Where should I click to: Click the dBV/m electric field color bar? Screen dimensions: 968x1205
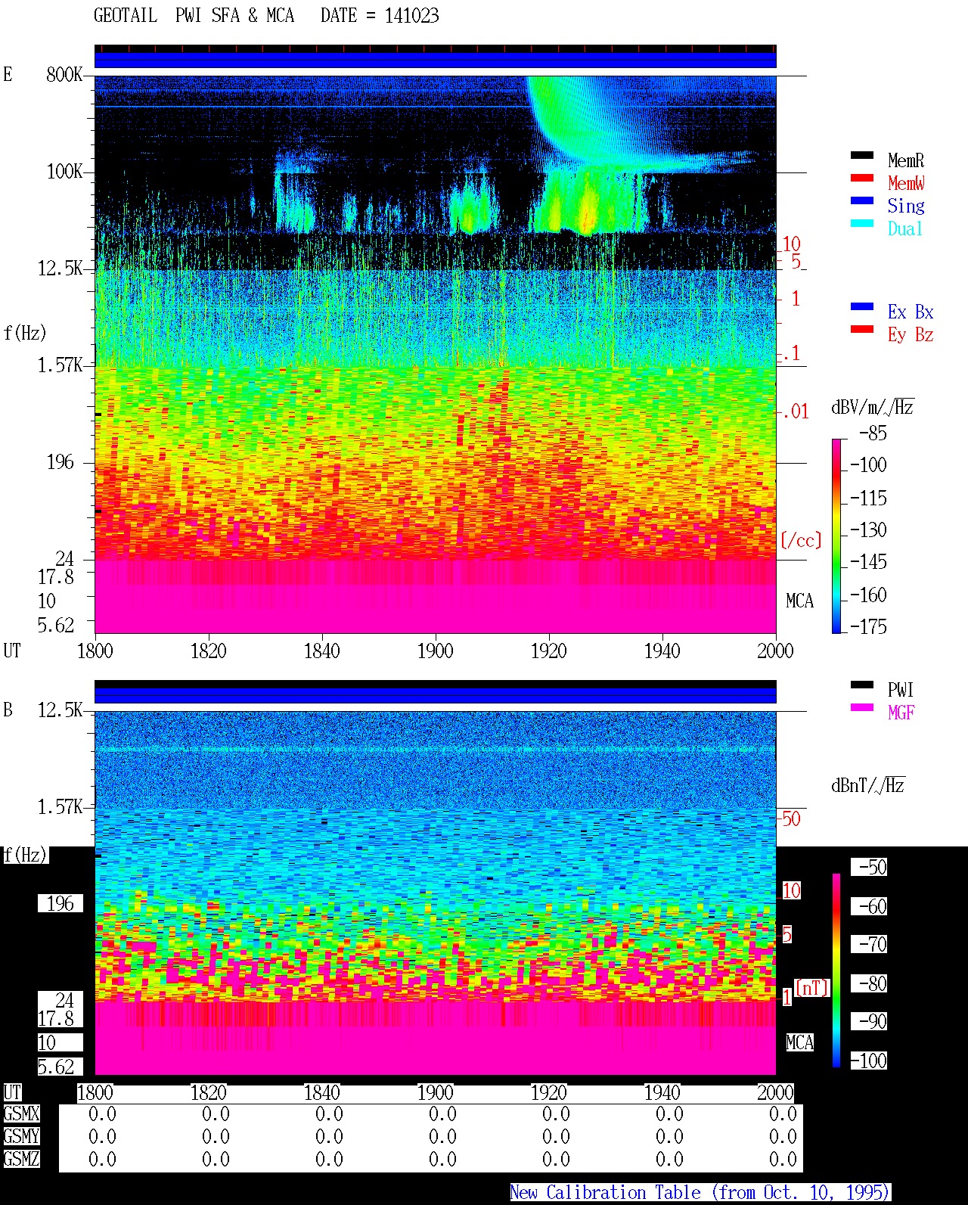(836, 536)
